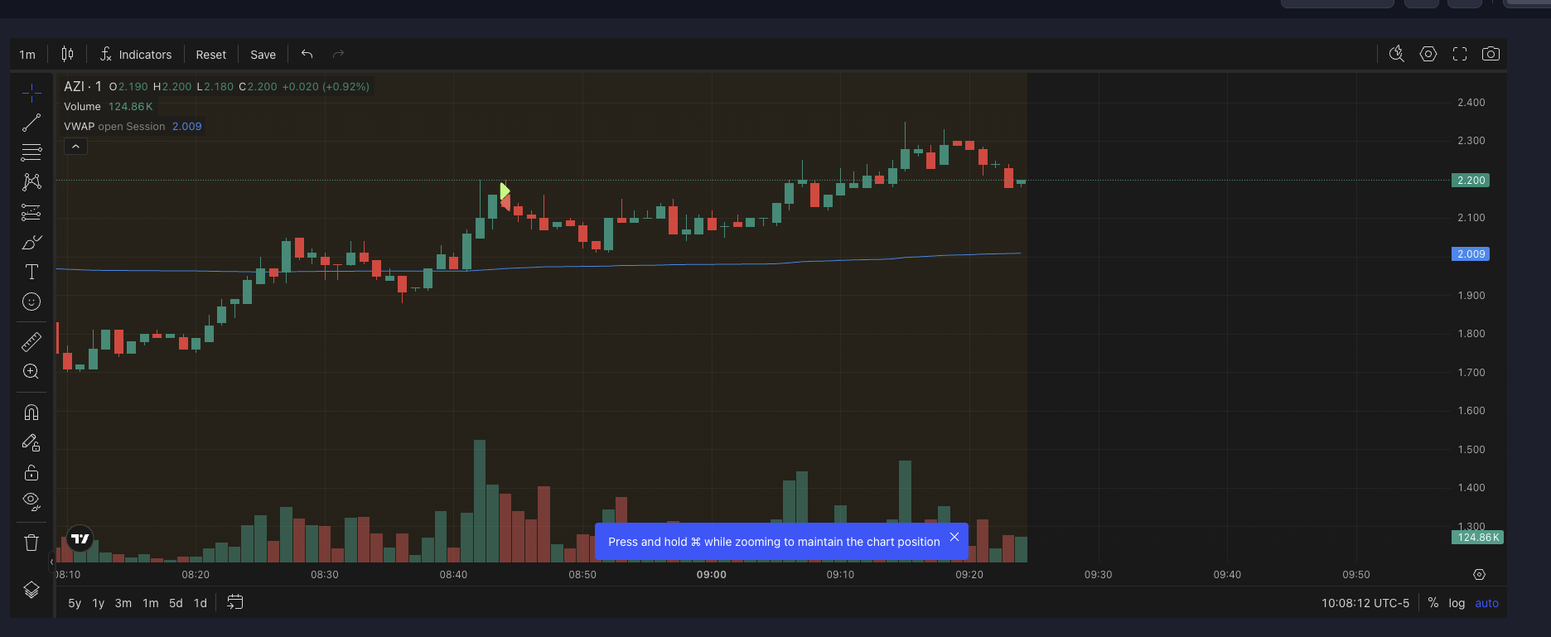Select the 5d time range

pyautogui.click(x=176, y=603)
